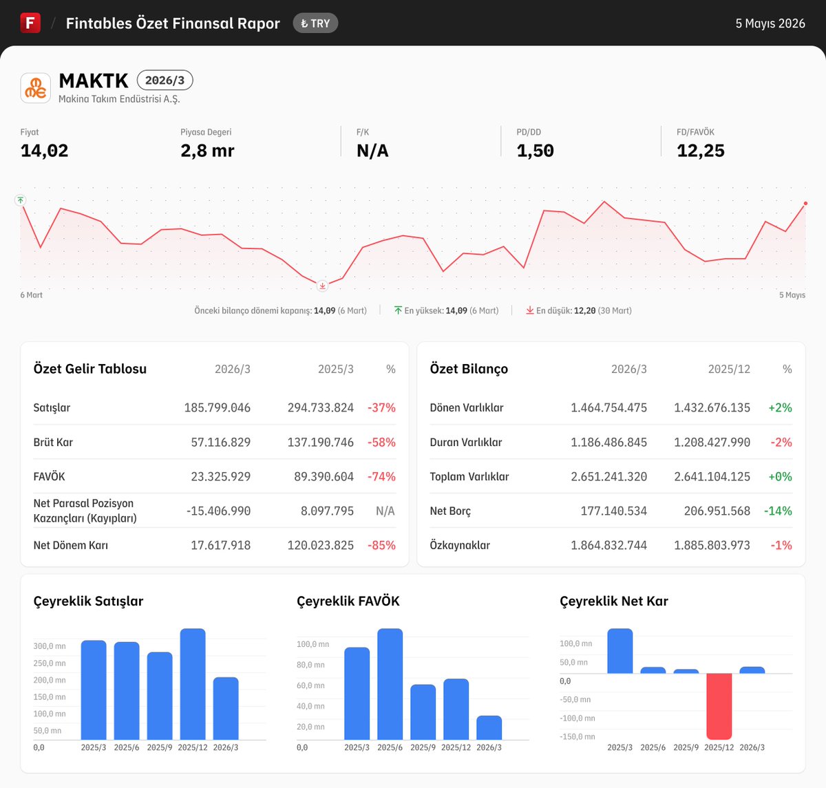Click Dönen Varlıklar value 1.464.754.475
Screen dimensions: 826x788
(609, 407)
